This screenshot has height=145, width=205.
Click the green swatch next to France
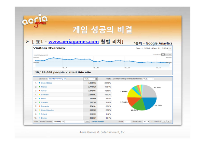tap(40, 87)
